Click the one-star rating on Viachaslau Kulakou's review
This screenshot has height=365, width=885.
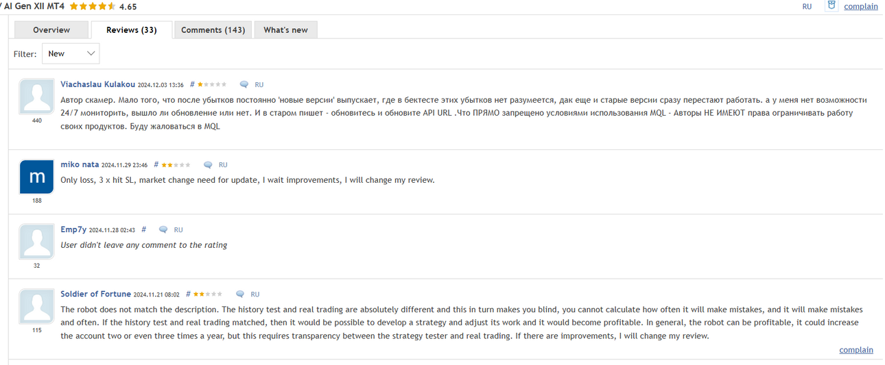click(x=212, y=85)
